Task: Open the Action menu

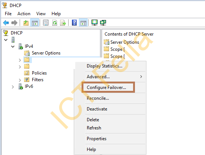Action: 24,14
